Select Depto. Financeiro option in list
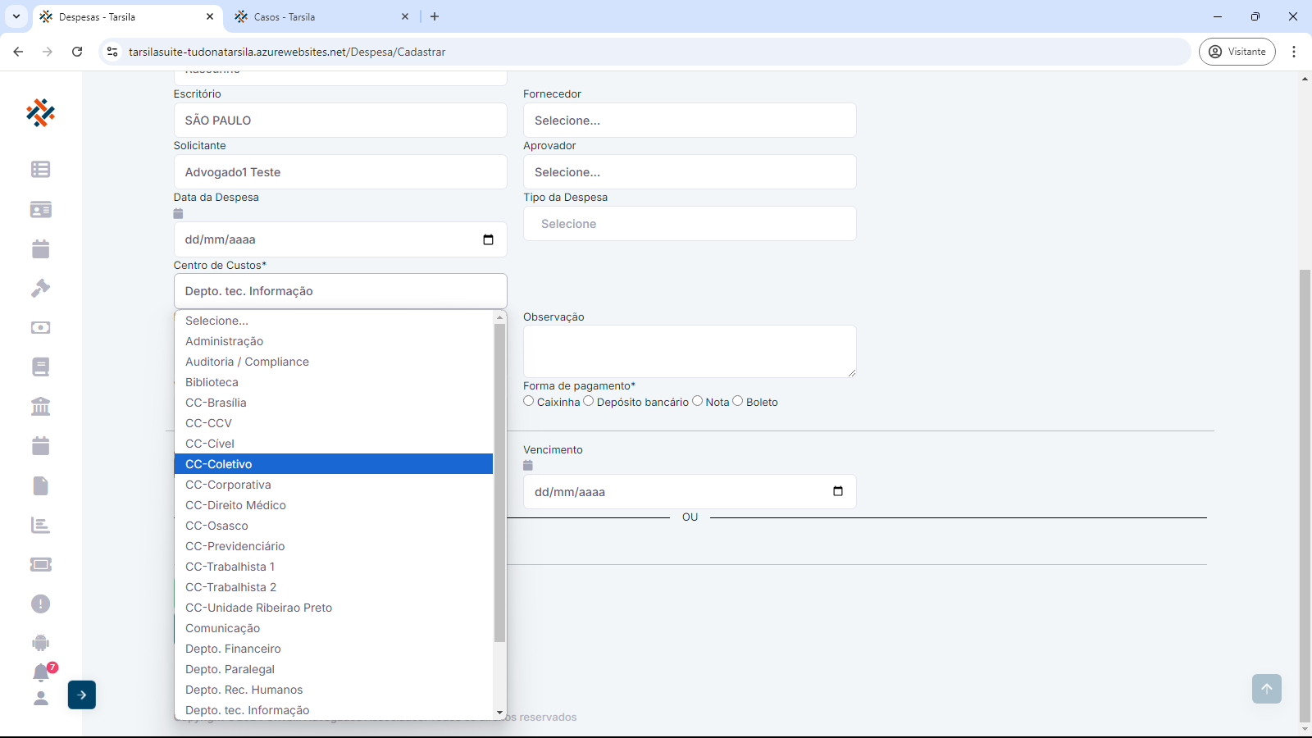Viewport: 1312px width, 738px height. (233, 649)
